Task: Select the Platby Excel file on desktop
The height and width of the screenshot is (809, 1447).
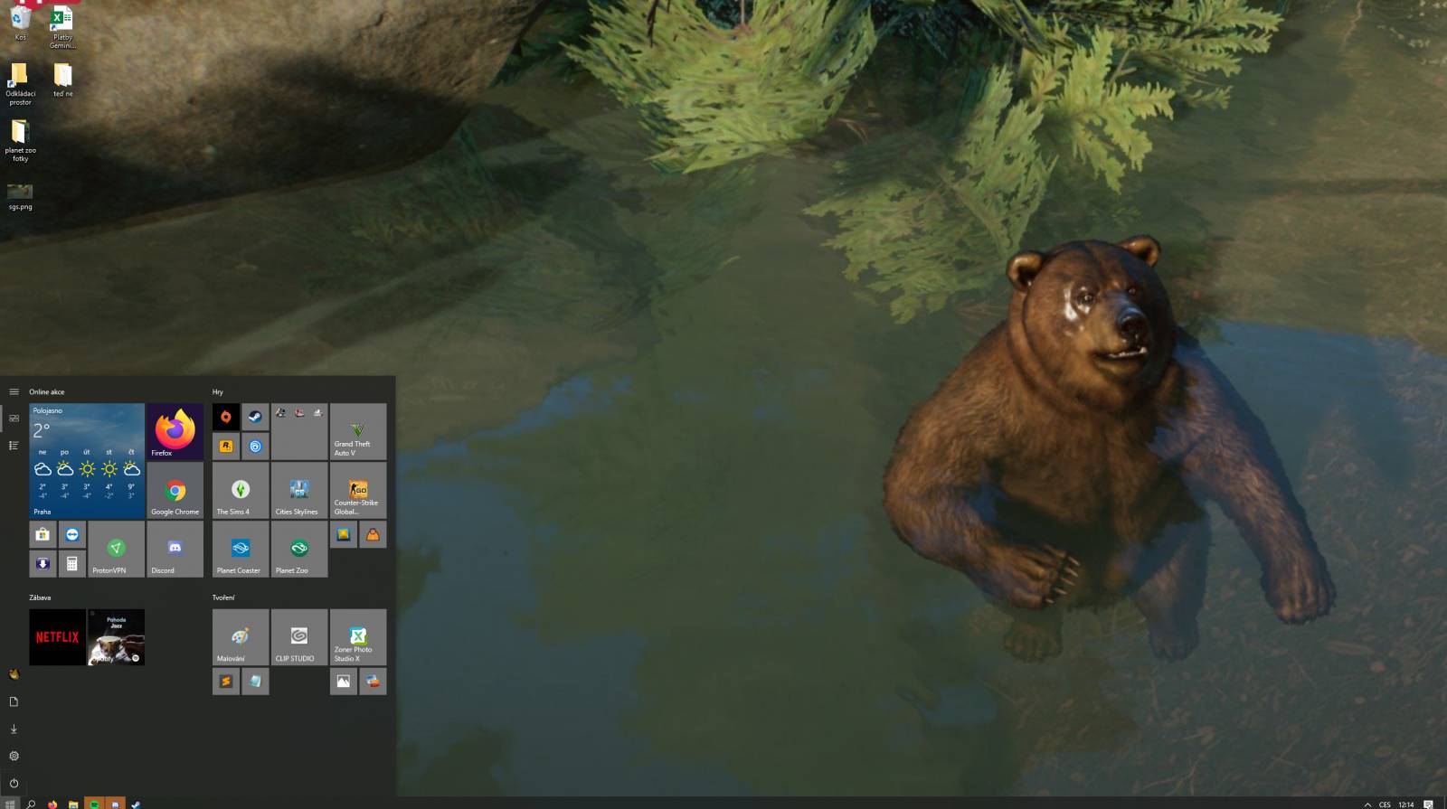Action: click(62, 27)
